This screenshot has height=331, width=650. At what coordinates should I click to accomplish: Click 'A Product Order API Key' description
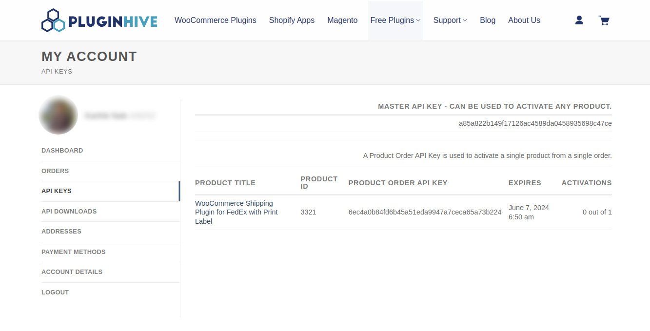[x=488, y=156]
